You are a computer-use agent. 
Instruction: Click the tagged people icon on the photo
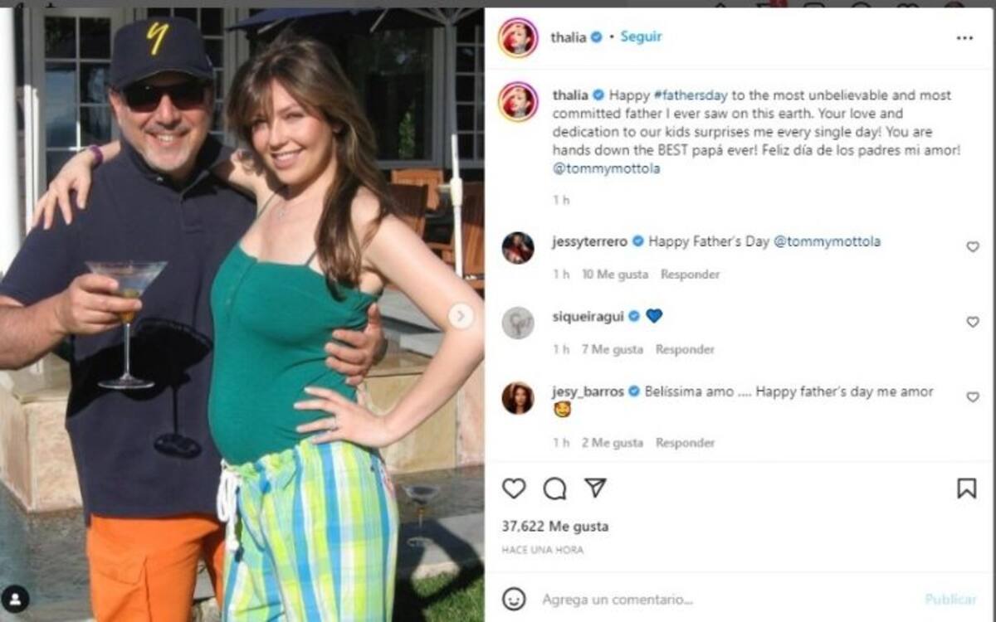point(15,598)
